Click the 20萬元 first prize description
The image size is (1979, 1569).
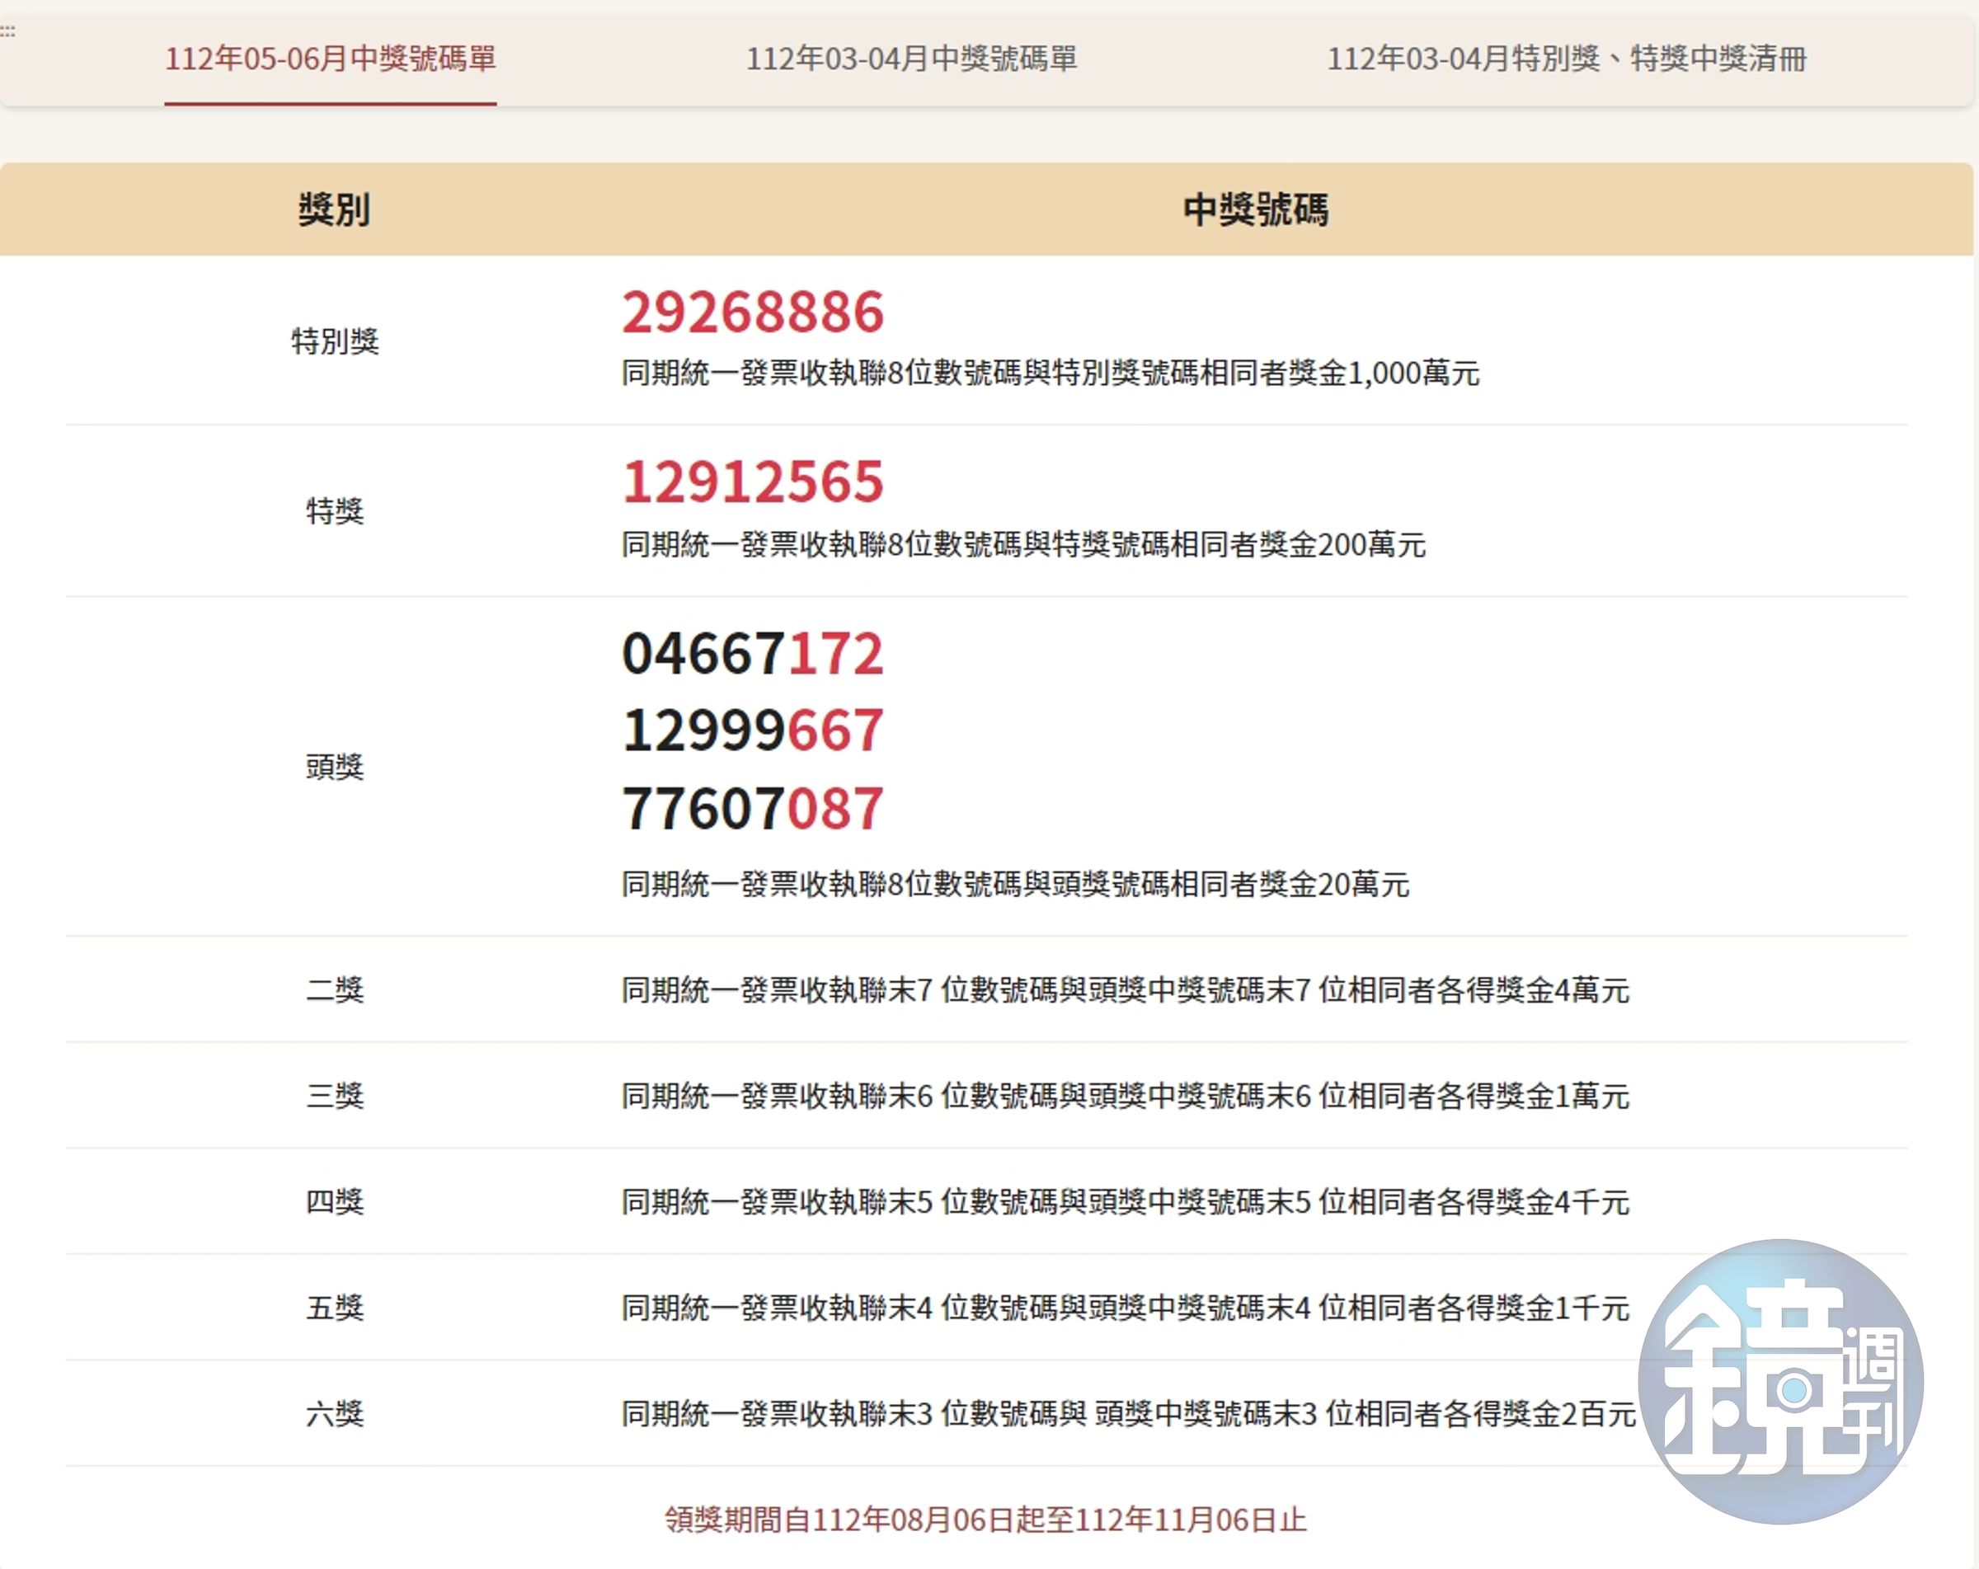coord(1015,885)
